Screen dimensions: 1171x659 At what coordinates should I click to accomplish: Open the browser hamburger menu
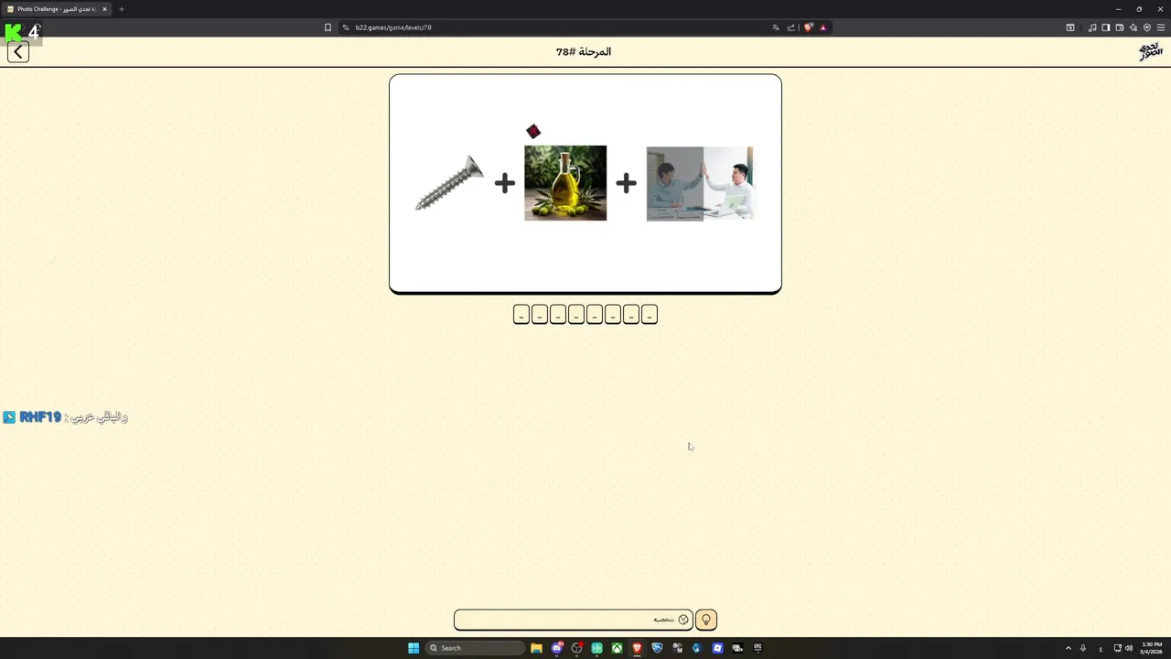coord(1161,27)
